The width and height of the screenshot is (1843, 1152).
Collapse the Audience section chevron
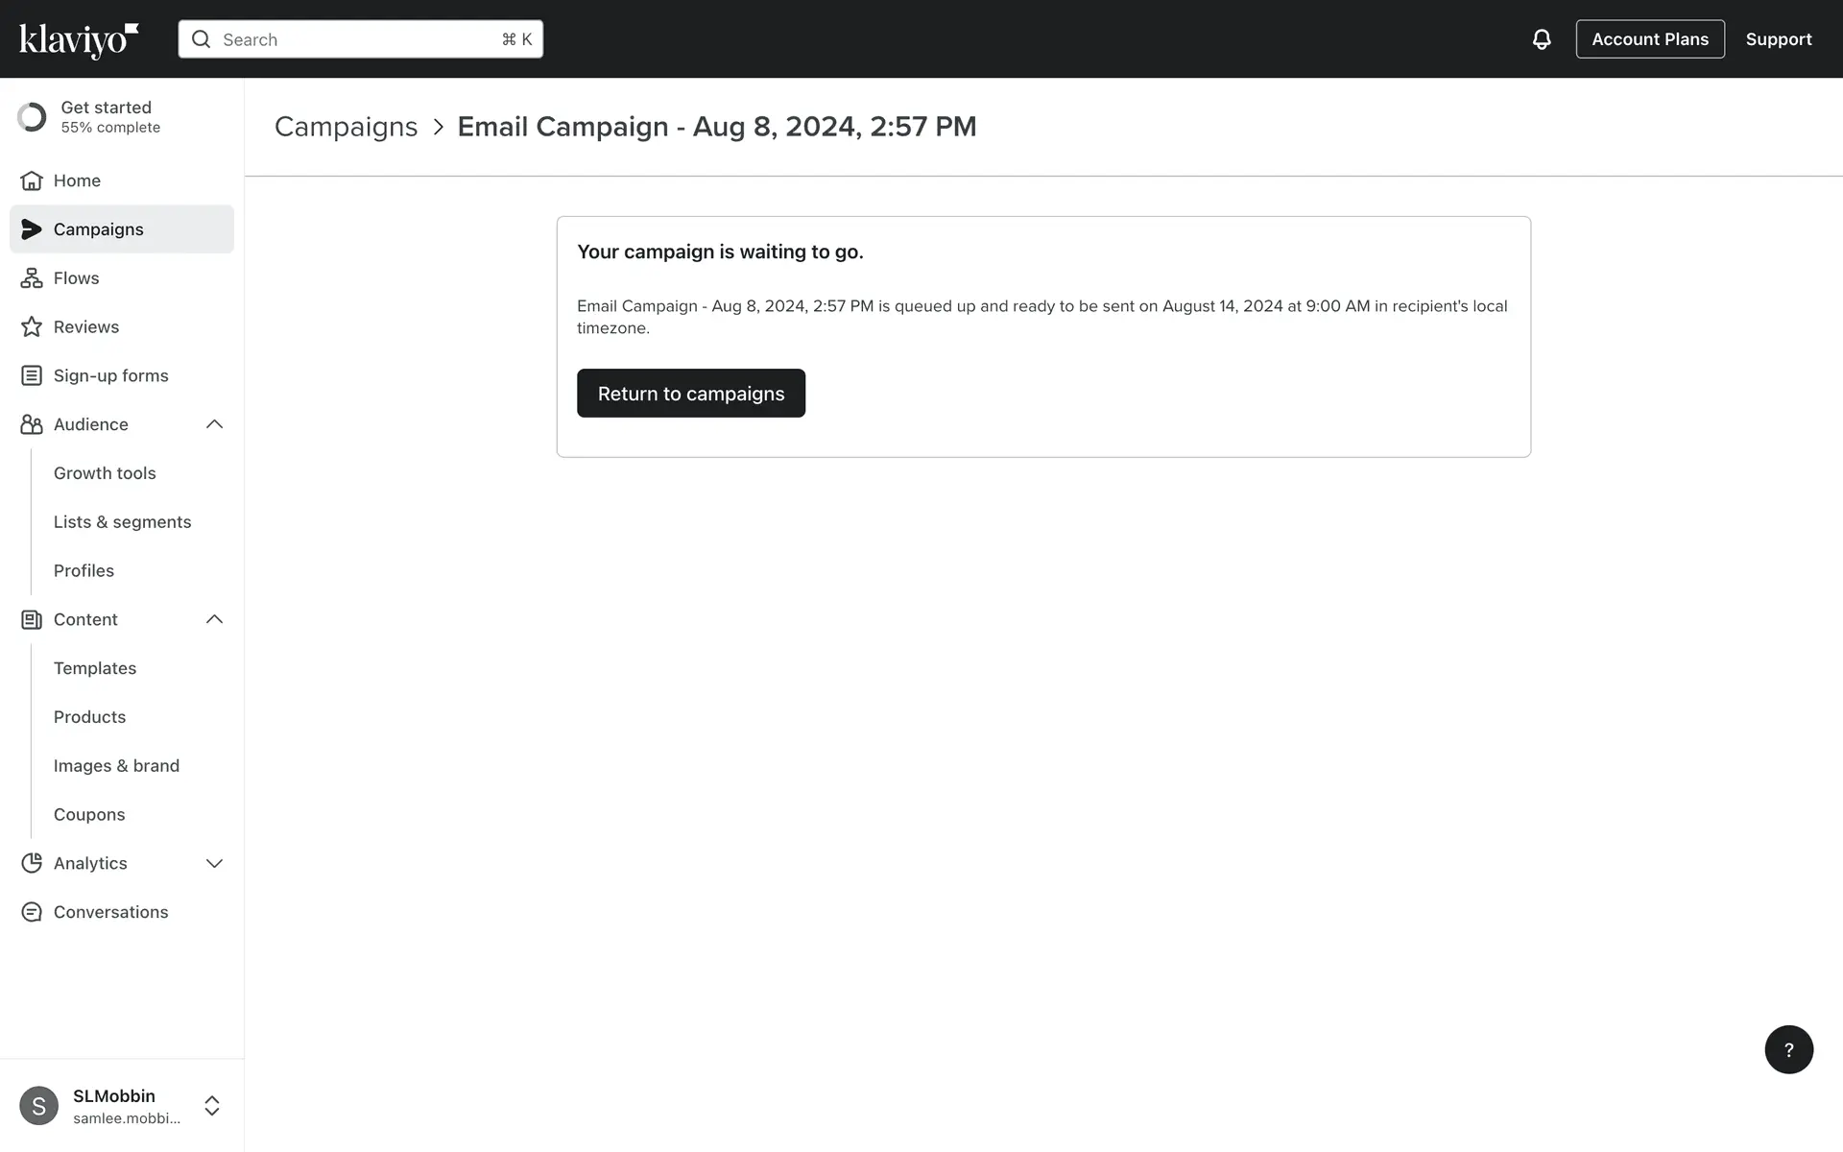tap(214, 424)
